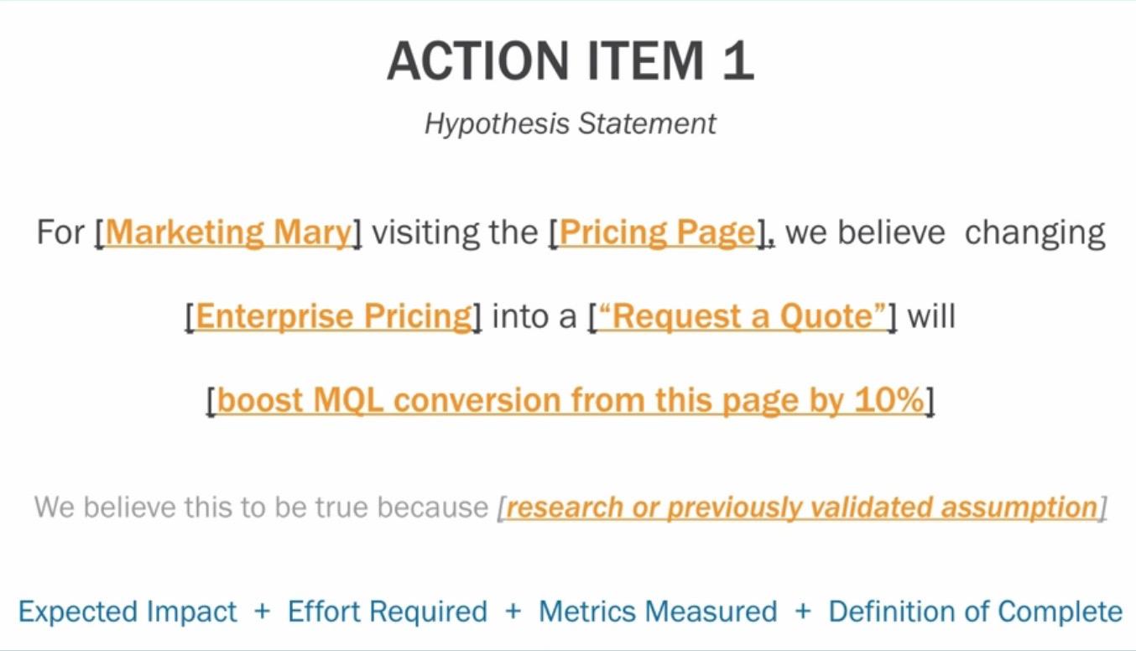Screen dimensions: 1136x651
Task: Click the Definition of Complete label
Action: click(x=976, y=612)
